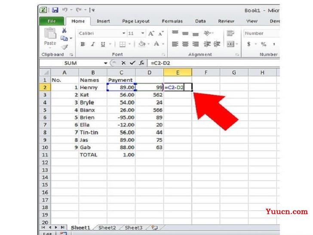Open the Font Color dropdown arrow
Viewport: 313px width, 235px height.
163,44
